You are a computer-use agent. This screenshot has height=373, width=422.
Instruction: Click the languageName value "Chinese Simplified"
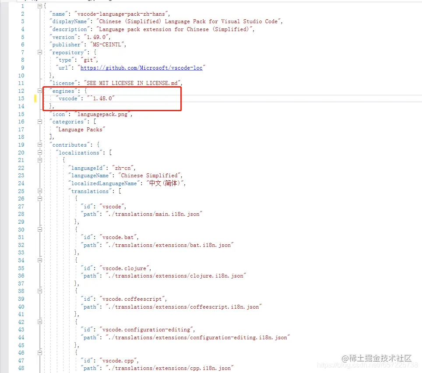pos(149,176)
